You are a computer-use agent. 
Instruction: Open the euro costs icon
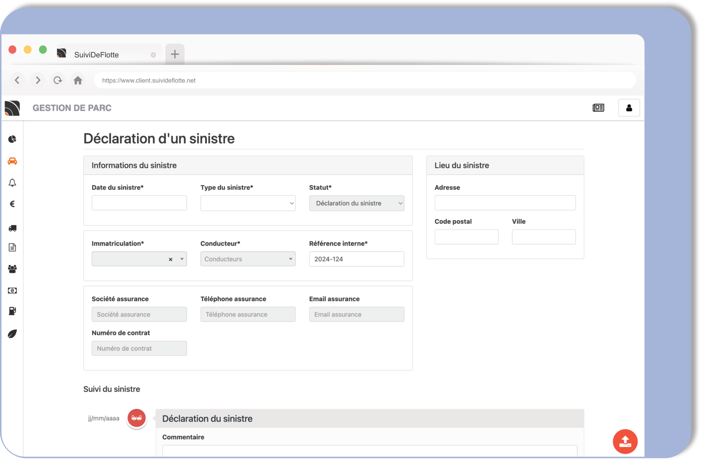[12, 204]
